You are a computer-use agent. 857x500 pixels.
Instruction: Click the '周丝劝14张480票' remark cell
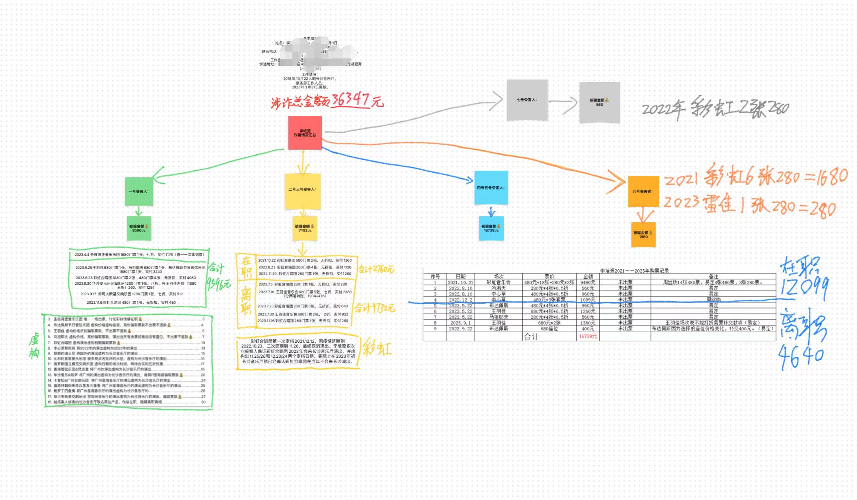713,282
